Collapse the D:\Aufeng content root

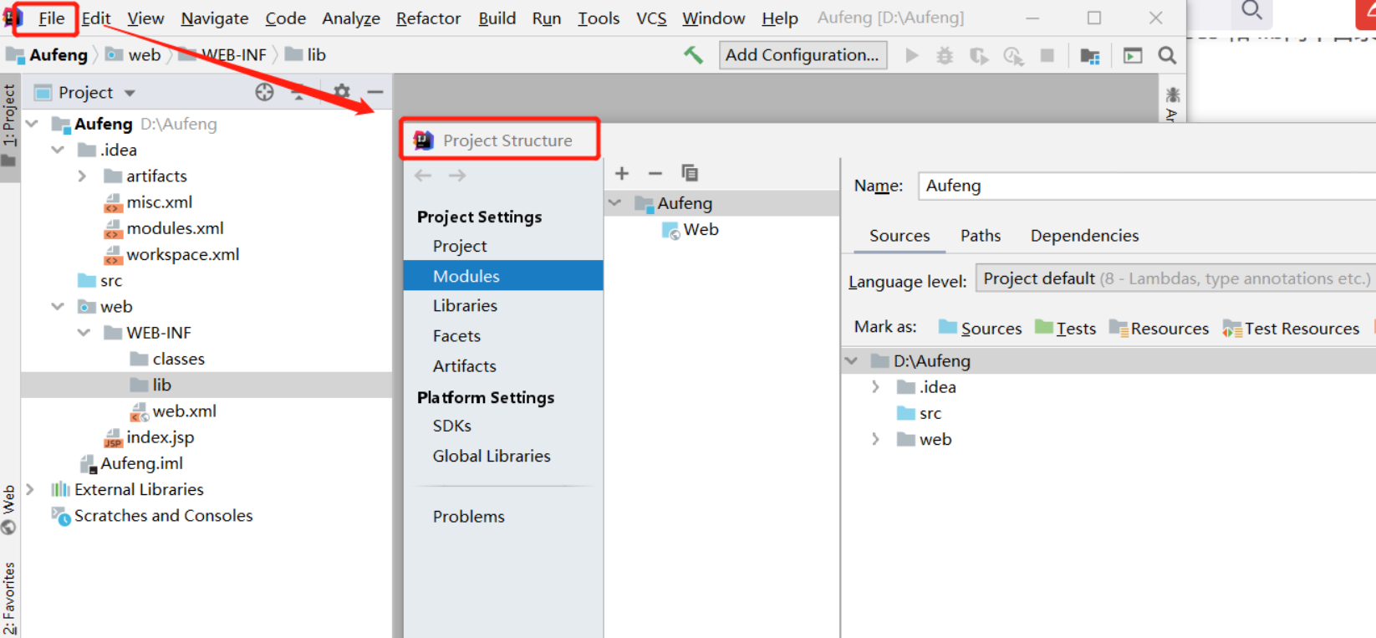point(852,360)
